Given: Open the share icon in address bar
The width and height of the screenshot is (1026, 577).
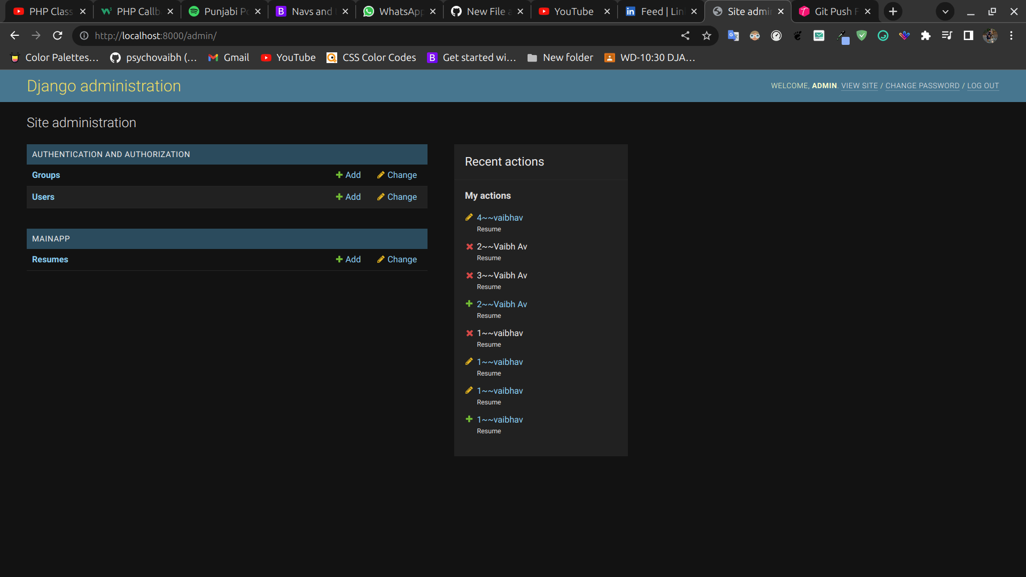Looking at the screenshot, I should 685,35.
